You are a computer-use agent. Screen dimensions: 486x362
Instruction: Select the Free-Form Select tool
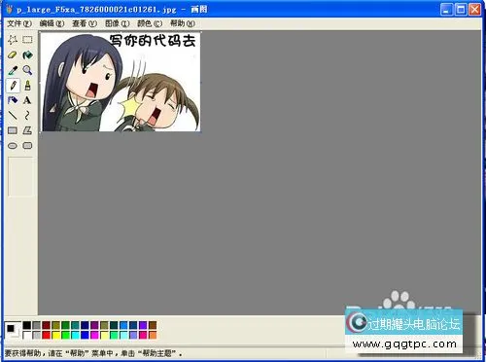[x=13, y=40]
